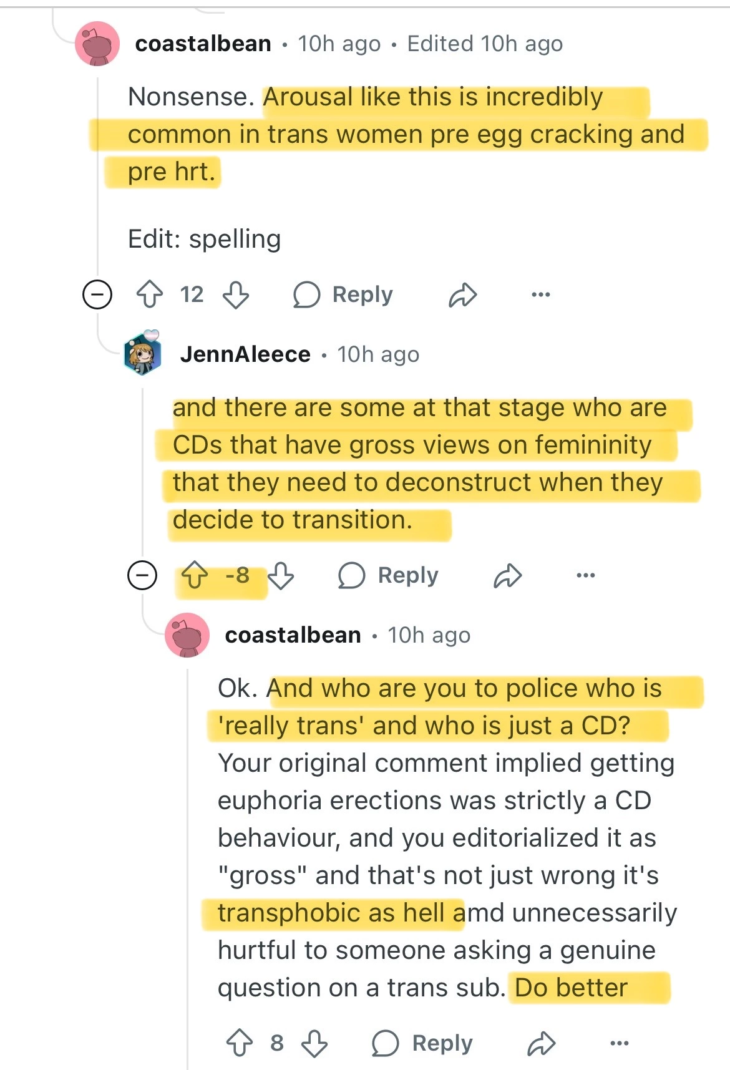Screen dimensions: 730x1070
Task: Open more options on JennAleece's comment
Action: [585, 575]
